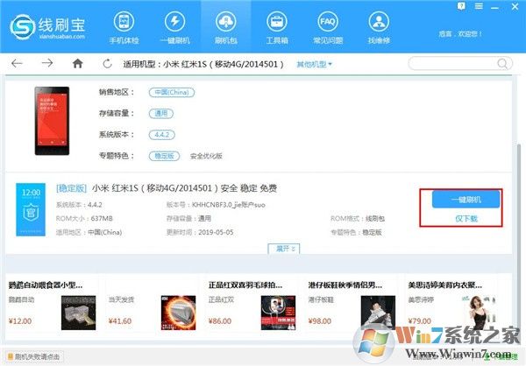Click the ¥86.00 price text

pos(220,321)
